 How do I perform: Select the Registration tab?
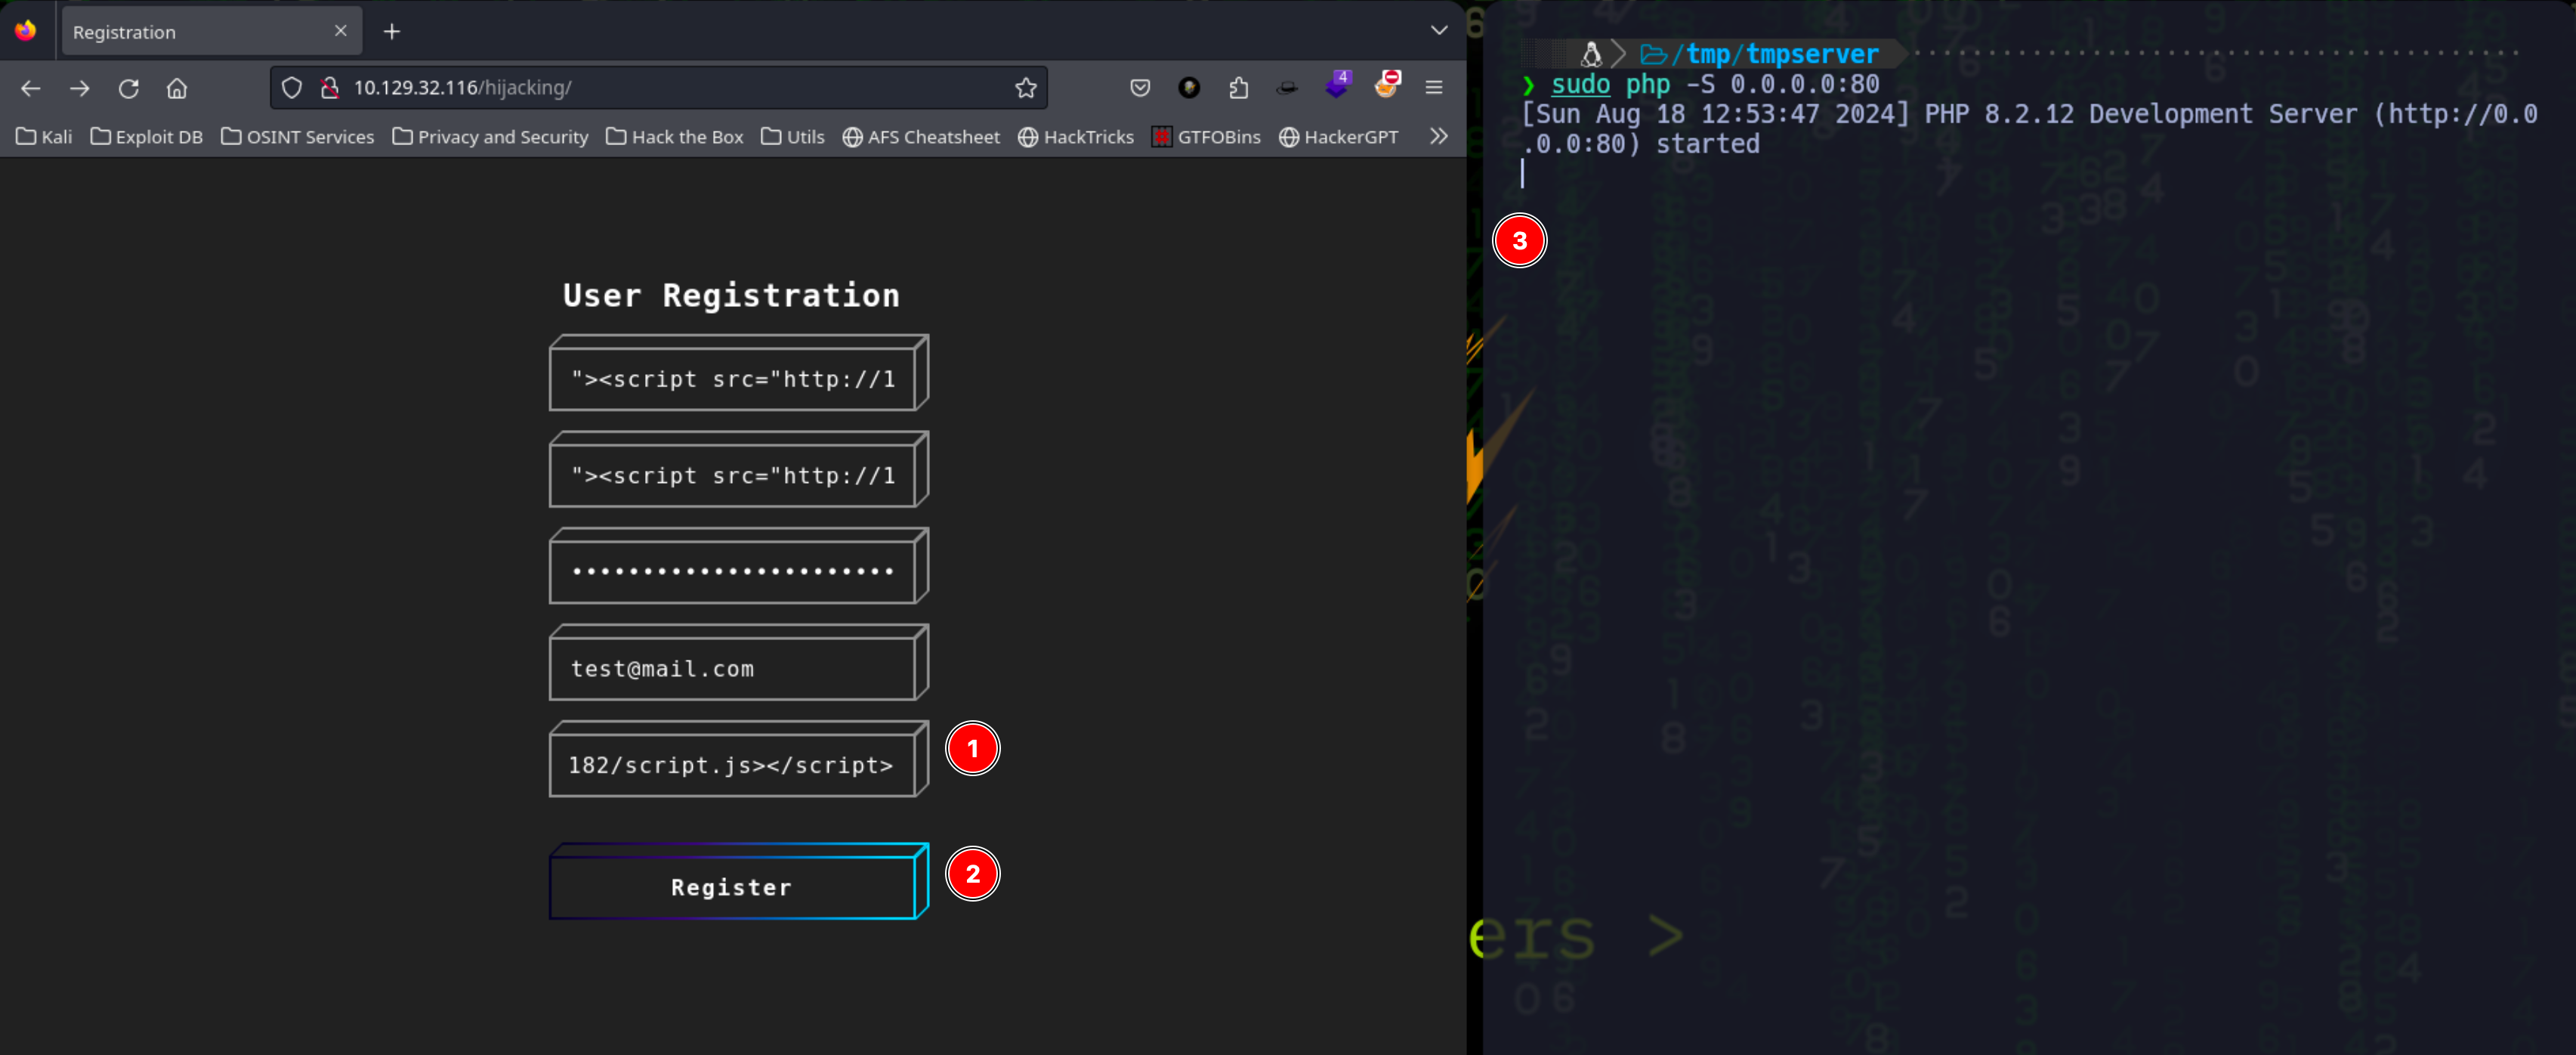[212, 32]
